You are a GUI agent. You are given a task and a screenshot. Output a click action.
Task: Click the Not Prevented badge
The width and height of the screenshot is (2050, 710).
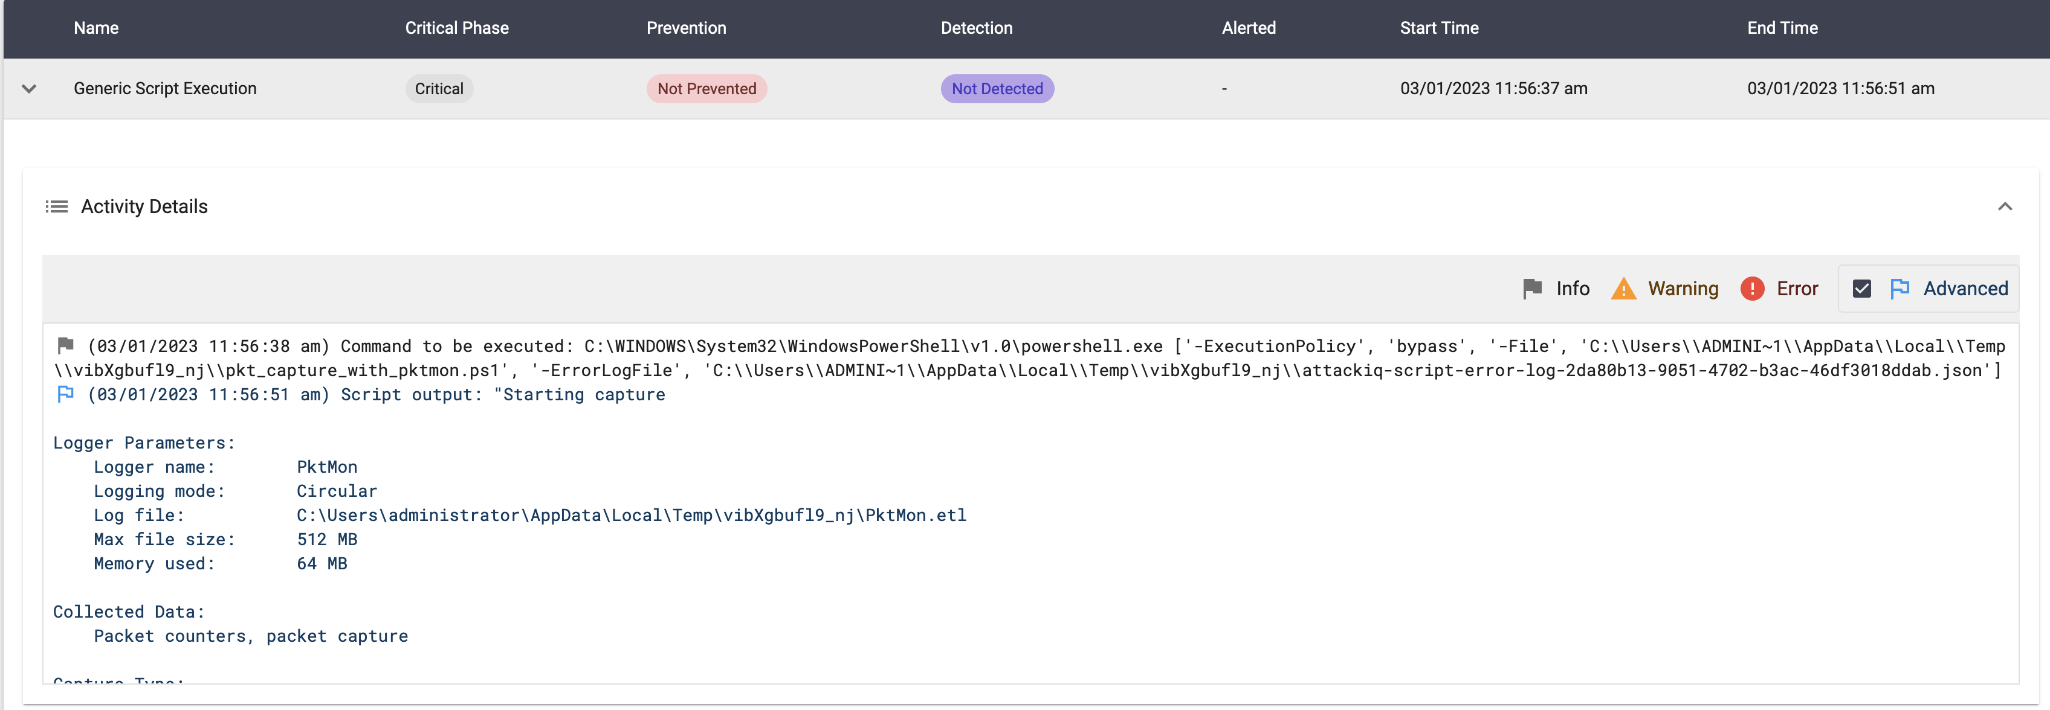[706, 88]
